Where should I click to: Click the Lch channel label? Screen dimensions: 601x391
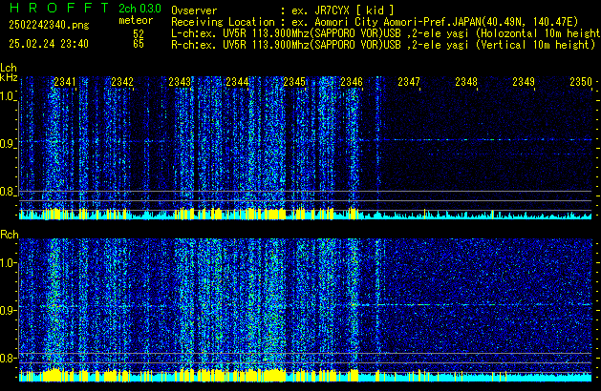(x=9, y=68)
